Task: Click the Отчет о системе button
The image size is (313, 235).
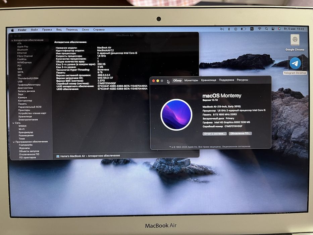Action: pyautogui.click(x=215, y=134)
